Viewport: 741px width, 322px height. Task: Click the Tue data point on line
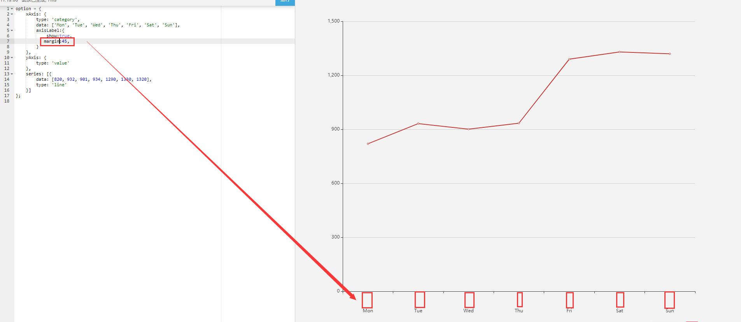[x=418, y=124]
